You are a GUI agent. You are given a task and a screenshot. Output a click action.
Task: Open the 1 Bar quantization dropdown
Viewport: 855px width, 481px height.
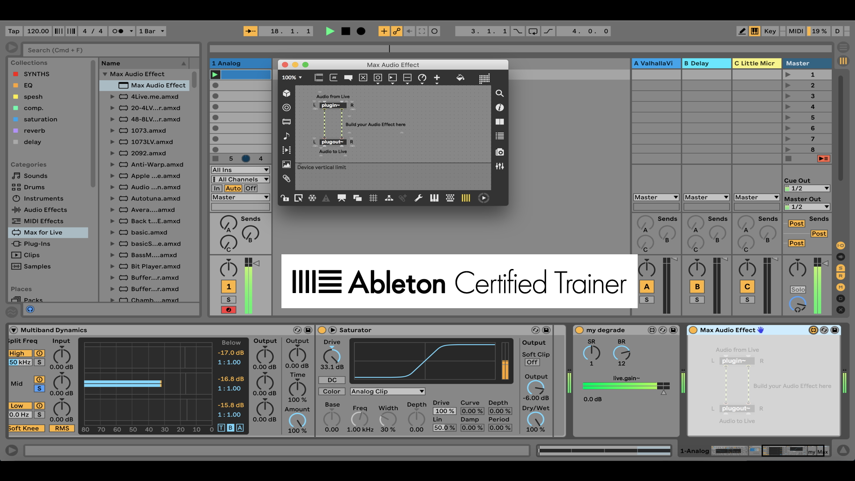(x=151, y=31)
